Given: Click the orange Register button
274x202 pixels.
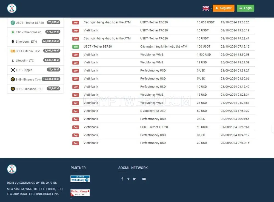Looking at the screenshot, I should click(224, 8).
